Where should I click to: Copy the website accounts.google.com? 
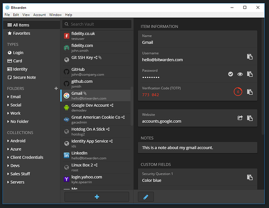coord(249,118)
